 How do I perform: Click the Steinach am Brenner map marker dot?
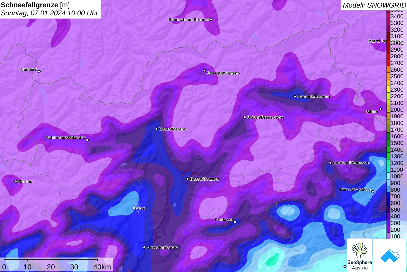click(x=211, y=19)
